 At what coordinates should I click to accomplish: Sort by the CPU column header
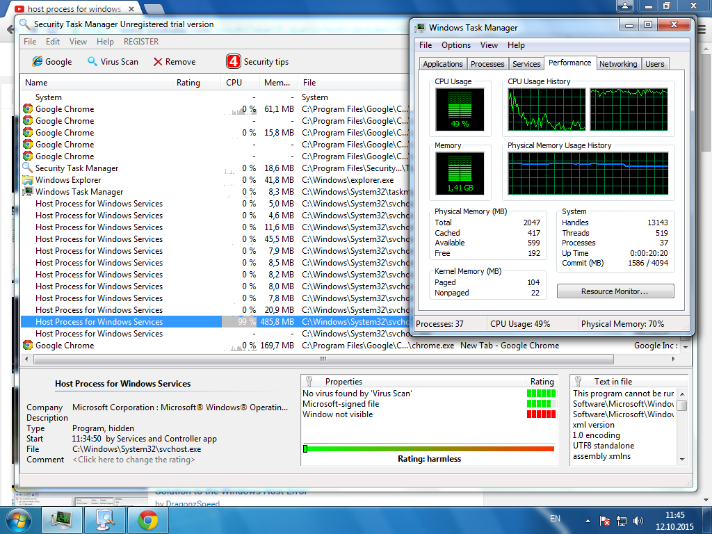240,83
